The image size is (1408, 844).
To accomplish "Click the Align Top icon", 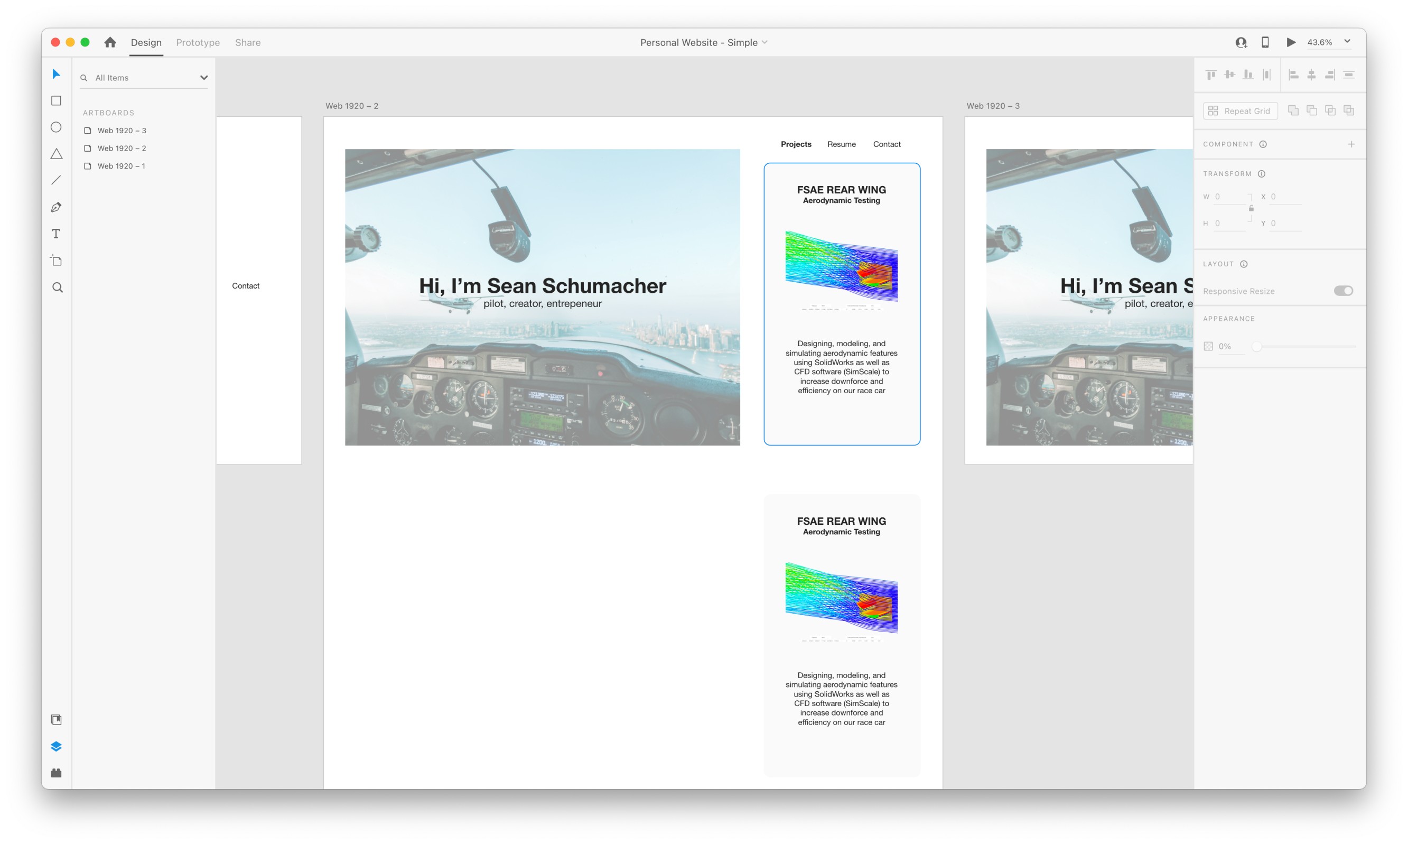I will [1210, 75].
